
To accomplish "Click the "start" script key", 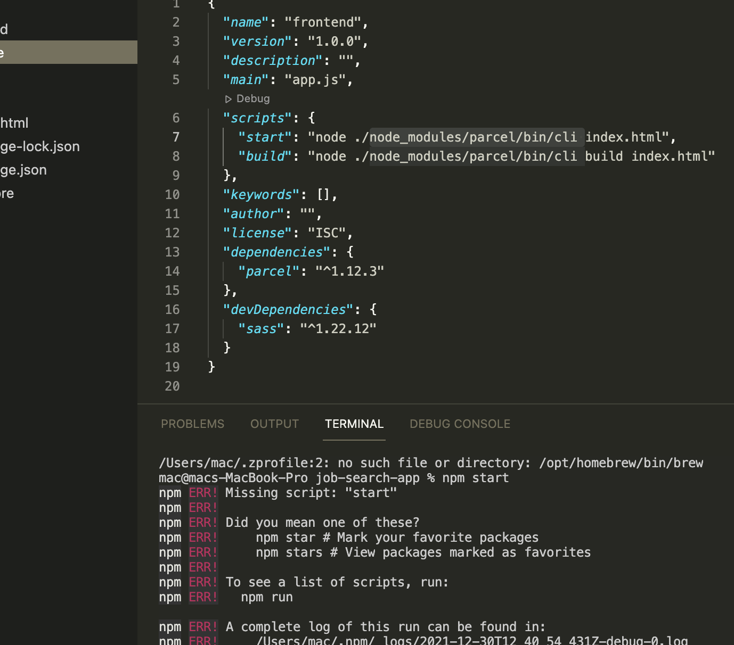I will click(265, 137).
